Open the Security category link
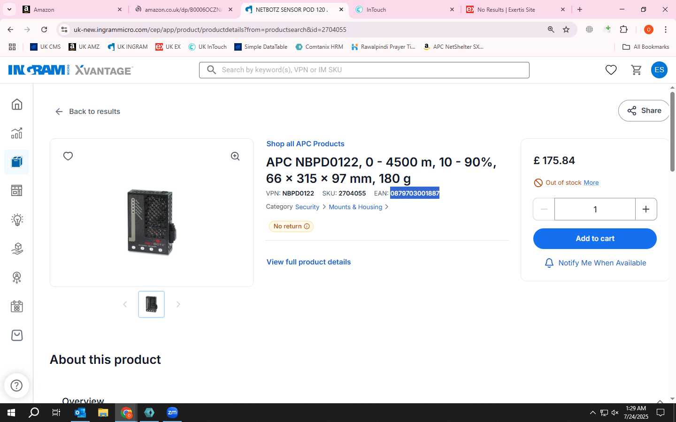This screenshot has width=676, height=422. [307, 207]
